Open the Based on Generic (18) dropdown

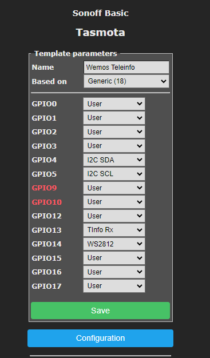point(126,81)
